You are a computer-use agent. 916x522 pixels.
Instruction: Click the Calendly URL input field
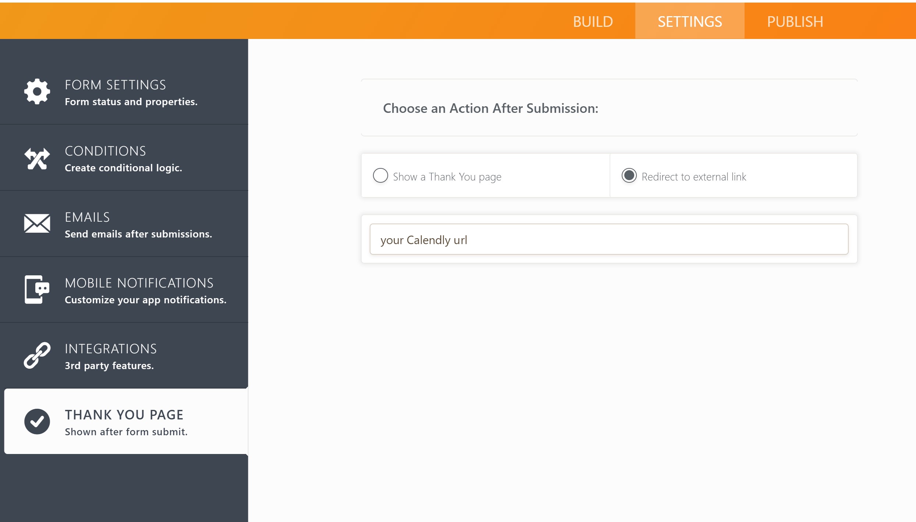(x=609, y=239)
